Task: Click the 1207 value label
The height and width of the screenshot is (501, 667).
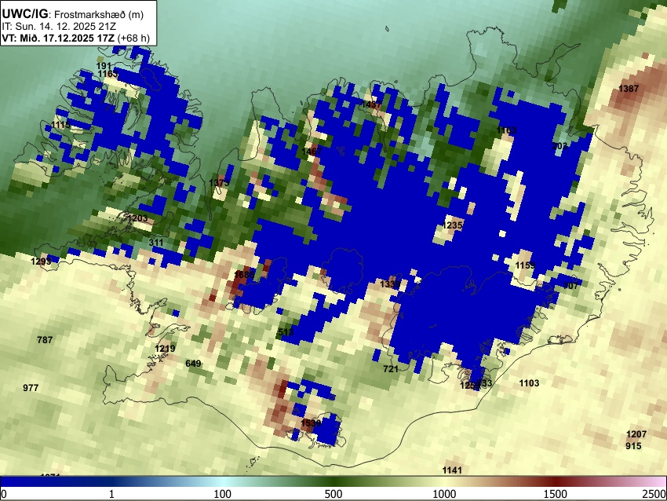Action: [x=636, y=434]
